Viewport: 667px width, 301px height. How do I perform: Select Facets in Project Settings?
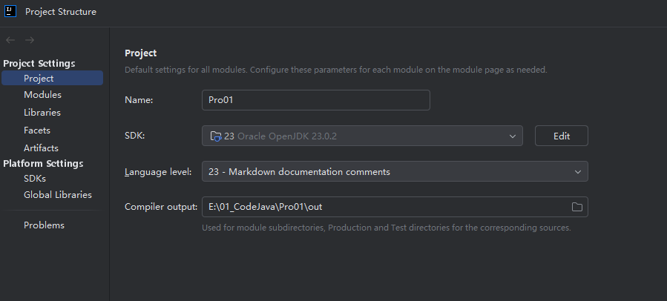click(37, 130)
